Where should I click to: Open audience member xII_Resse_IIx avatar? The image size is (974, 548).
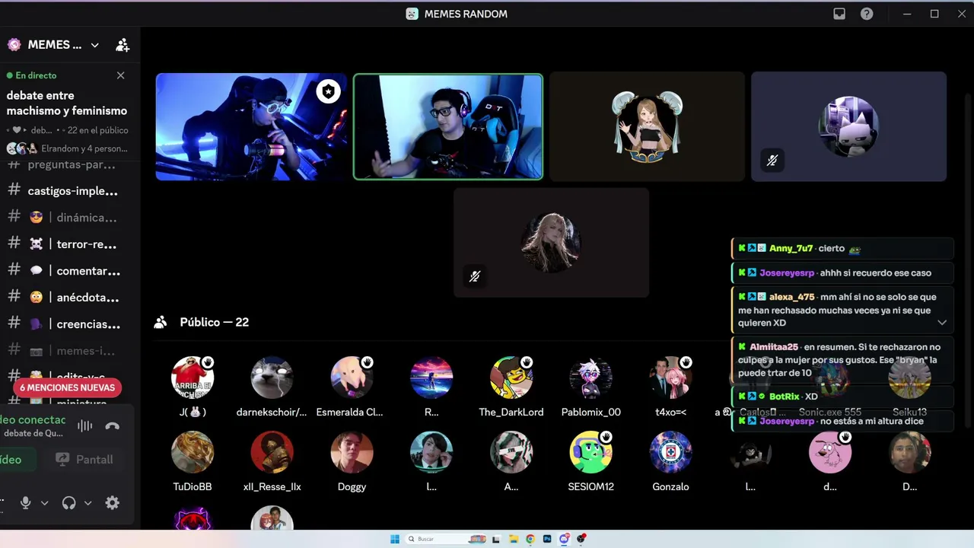pyautogui.click(x=272, y=452)
